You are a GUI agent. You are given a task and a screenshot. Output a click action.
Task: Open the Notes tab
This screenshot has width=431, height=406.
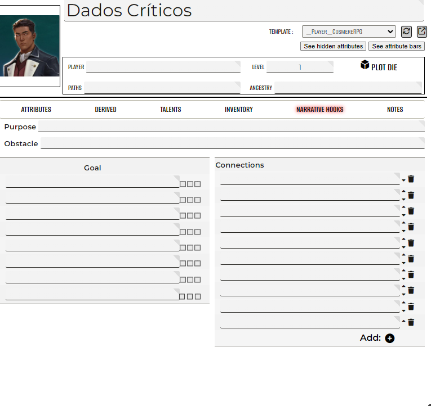395,110
